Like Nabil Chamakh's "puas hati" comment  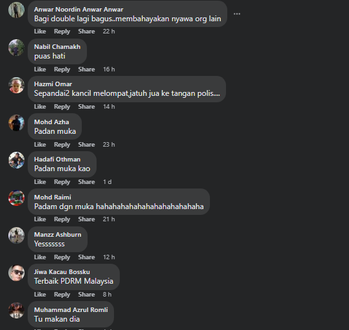tap(40, 69)
